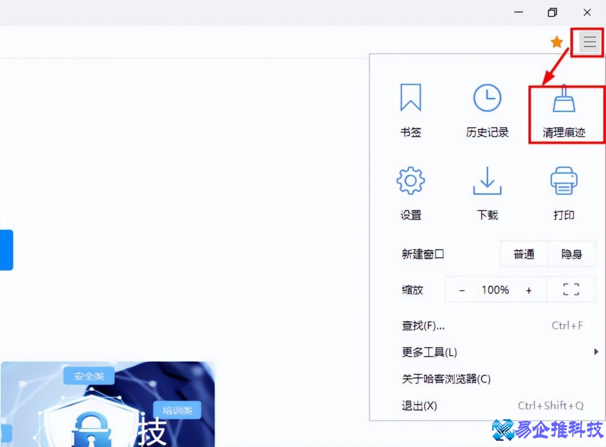Enter fullscreen using the expand icon
606x447 pixels.
(x=571, y=290)
